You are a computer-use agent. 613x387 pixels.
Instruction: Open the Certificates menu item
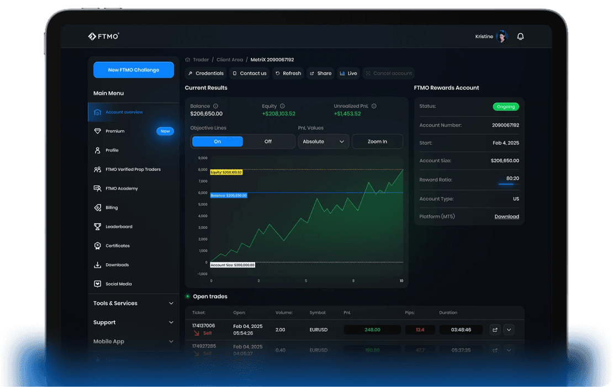[x=133, y=246]
